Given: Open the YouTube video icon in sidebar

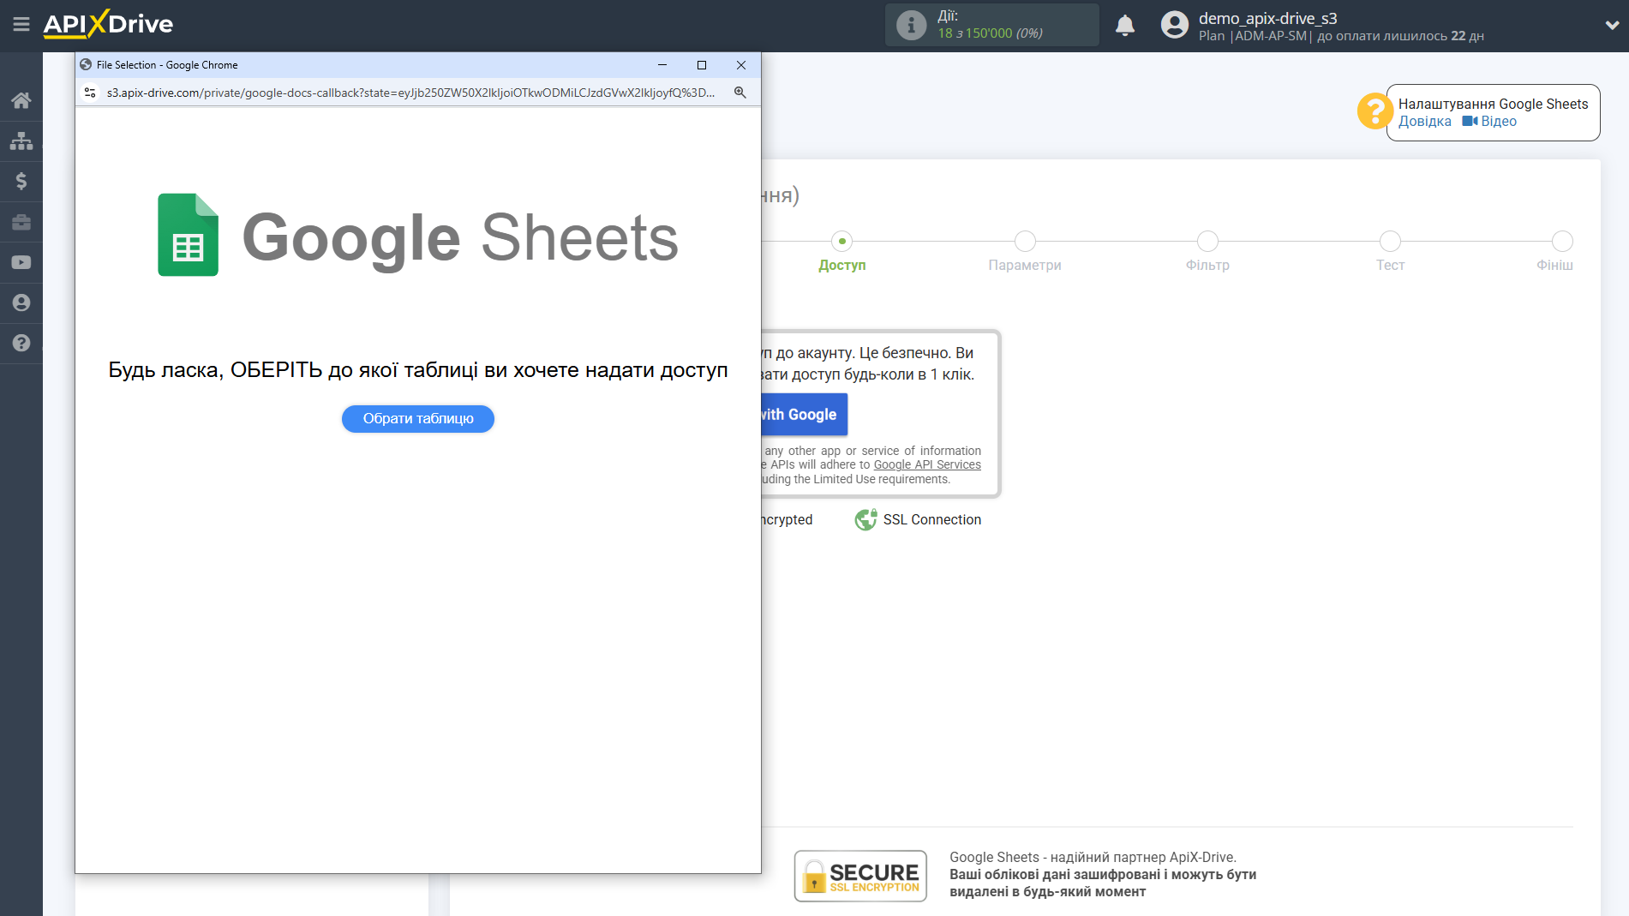Looking at the screenshot, I should tap(21, 262).
